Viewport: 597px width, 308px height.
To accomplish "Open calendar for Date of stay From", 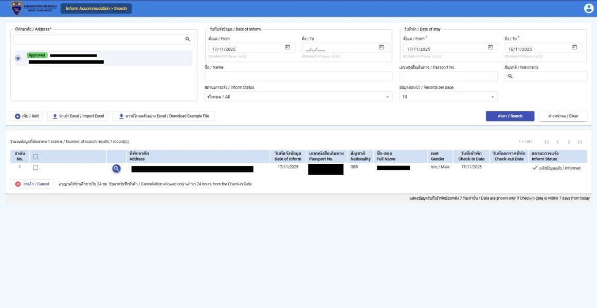I will coord(490,48).
